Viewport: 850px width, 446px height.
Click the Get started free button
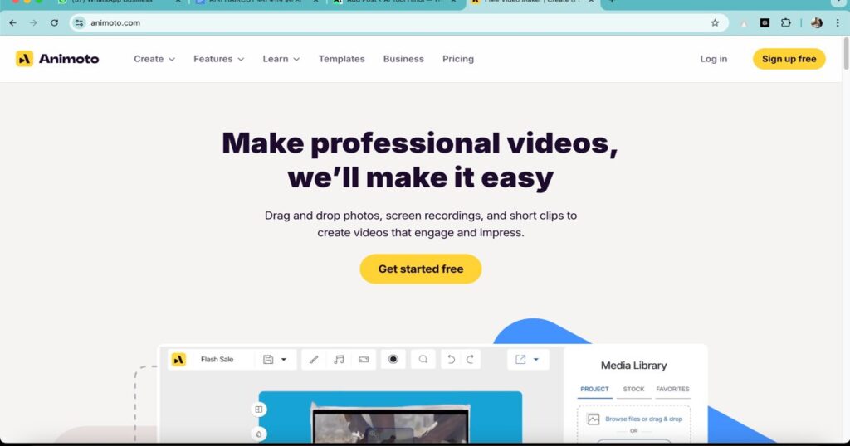coord(421,269)
